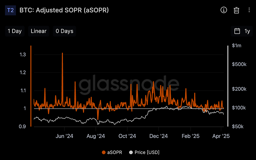This screenshot has height=160, width=256.
Task: Delete chart using the trash icon
Action: click(236, 10)
